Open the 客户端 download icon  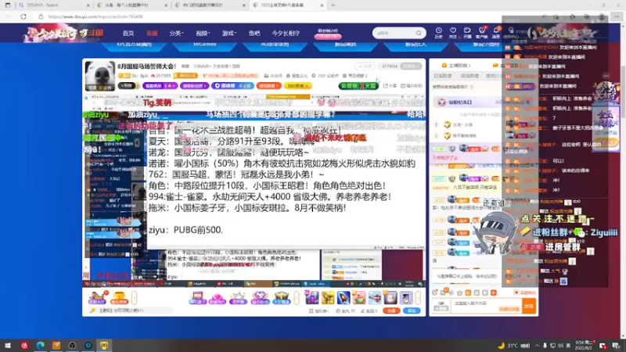(481, 33)
